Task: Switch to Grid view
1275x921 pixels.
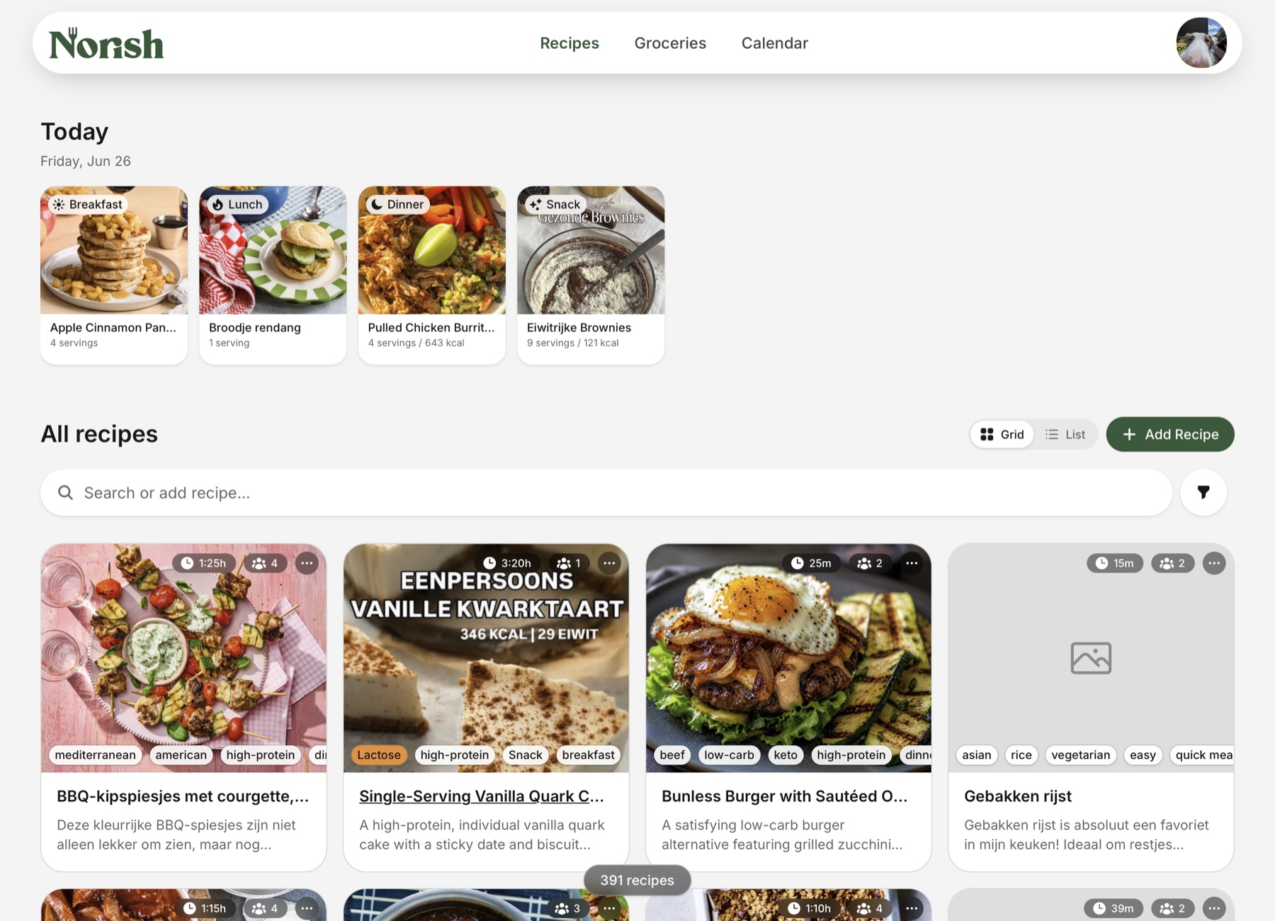Action: (x=1002, y=434)
